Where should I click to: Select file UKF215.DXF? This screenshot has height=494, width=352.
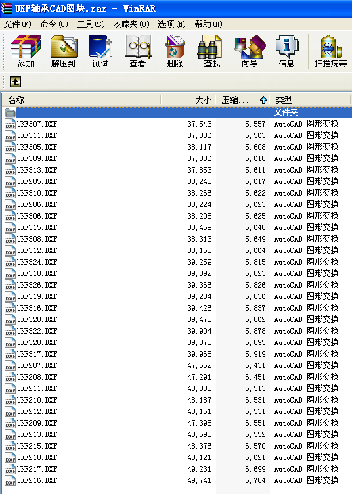pos(37,446)
